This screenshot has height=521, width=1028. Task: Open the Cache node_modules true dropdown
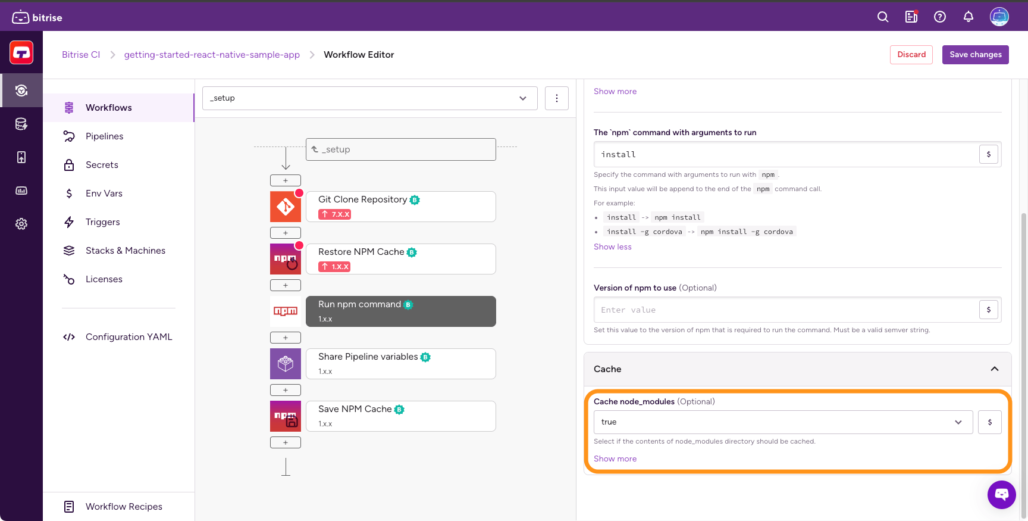click(783, 422)
